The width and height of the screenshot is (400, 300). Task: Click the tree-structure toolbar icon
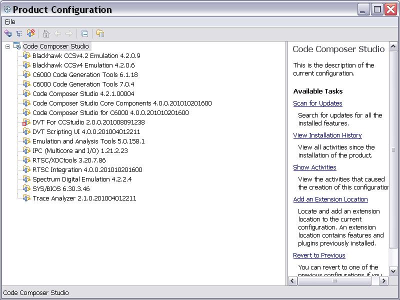pos(19,33)
